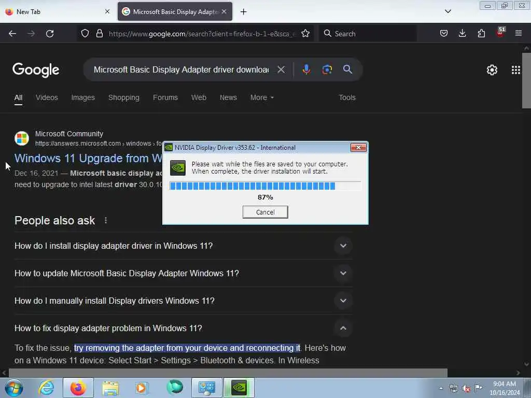Open the Windows Start orb

(14, 388)
